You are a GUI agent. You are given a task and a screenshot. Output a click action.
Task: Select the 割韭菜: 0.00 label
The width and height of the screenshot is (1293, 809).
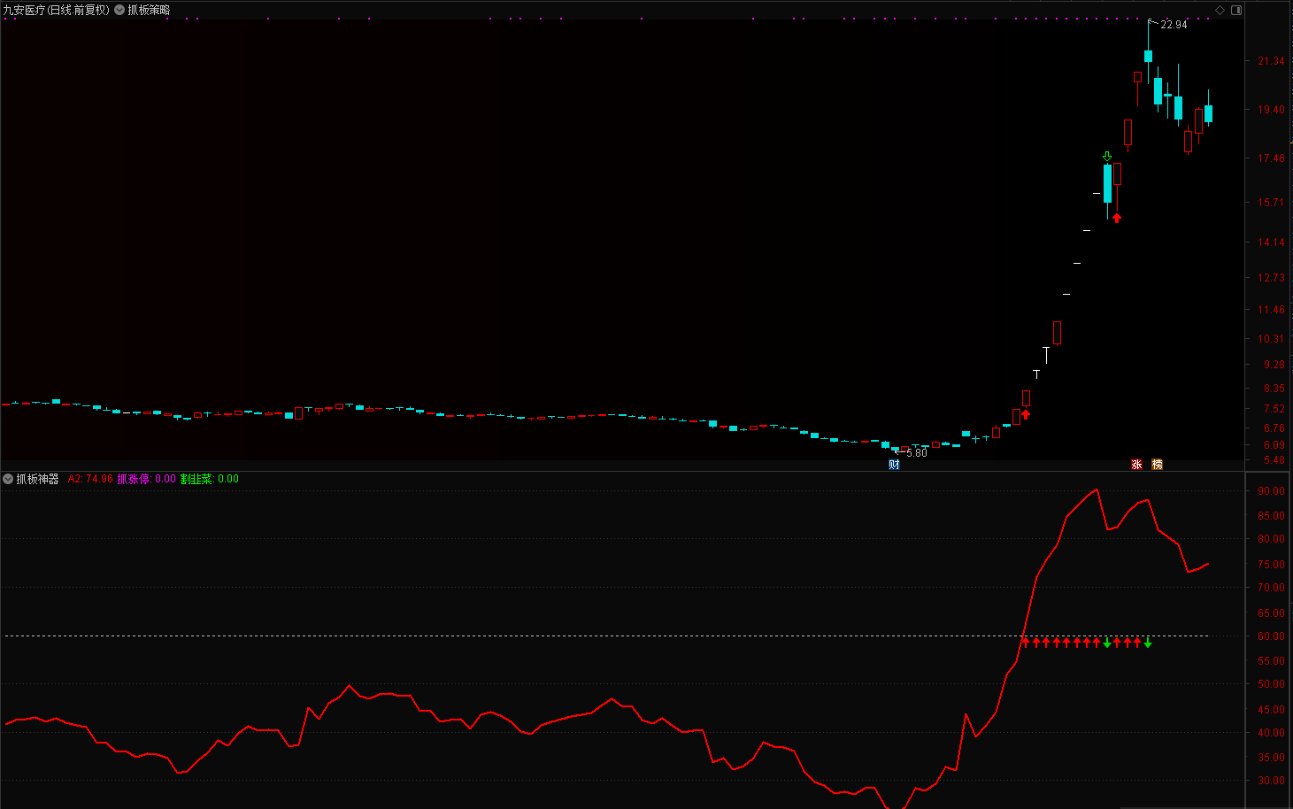point(210,479)
